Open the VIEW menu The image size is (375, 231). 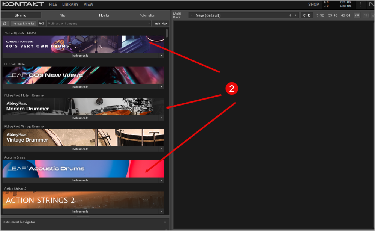[88, 4]
